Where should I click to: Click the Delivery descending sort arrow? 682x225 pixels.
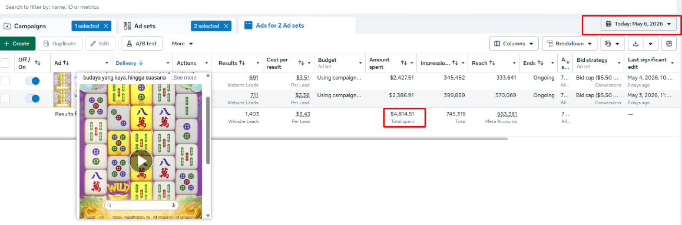[141, 63]
